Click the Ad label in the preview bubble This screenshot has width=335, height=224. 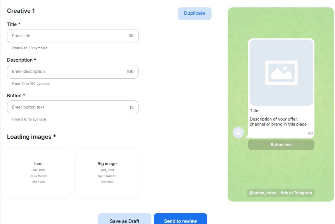pos(310,133)
